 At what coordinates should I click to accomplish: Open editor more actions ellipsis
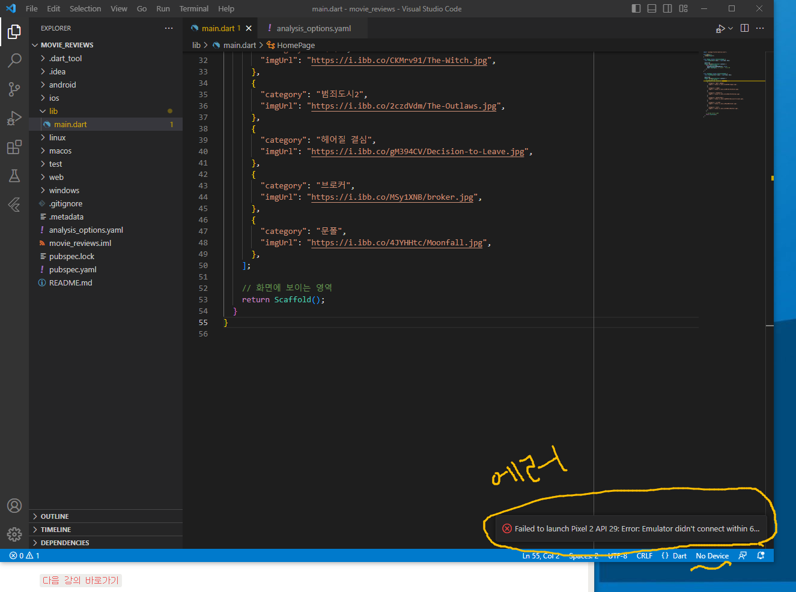click(x=760, y=28)
